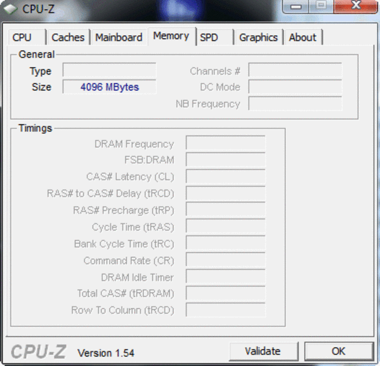Click the DC Mode field

pos(295,87)
